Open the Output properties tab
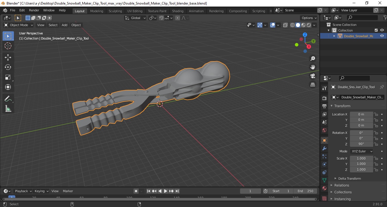The width and height of the screenshot is (387, 207). [x=324, y=106]
